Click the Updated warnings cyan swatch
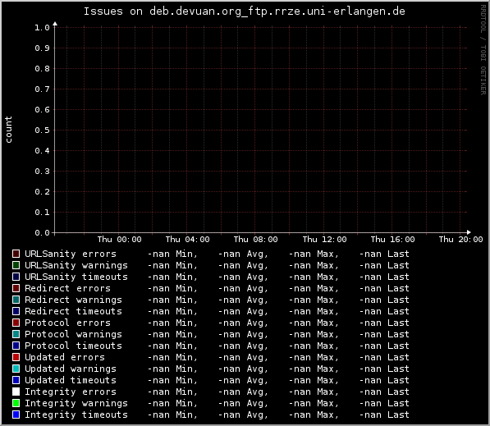The image size is (490, 426). point(16,369)
